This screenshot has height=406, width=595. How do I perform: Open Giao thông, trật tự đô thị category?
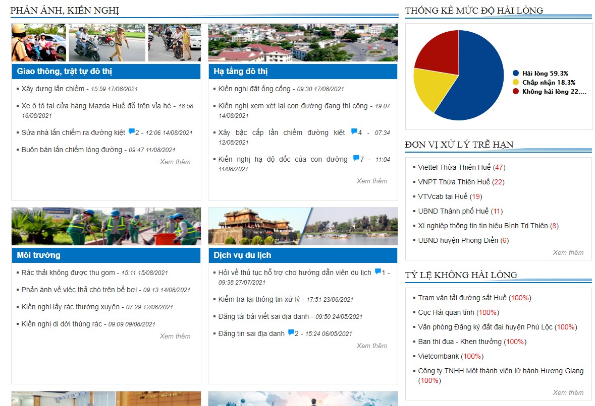(x=65, y=72)
